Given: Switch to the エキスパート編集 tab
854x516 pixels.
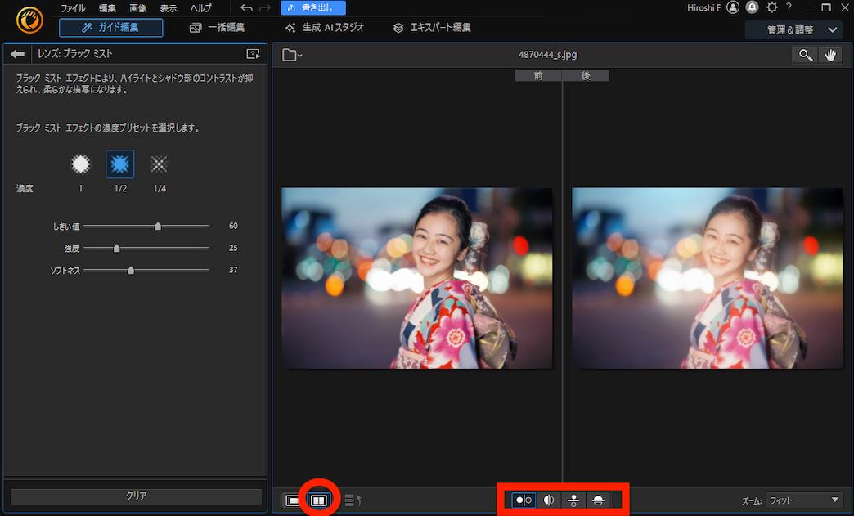Looking at the screenshot, I should [433, 27].
